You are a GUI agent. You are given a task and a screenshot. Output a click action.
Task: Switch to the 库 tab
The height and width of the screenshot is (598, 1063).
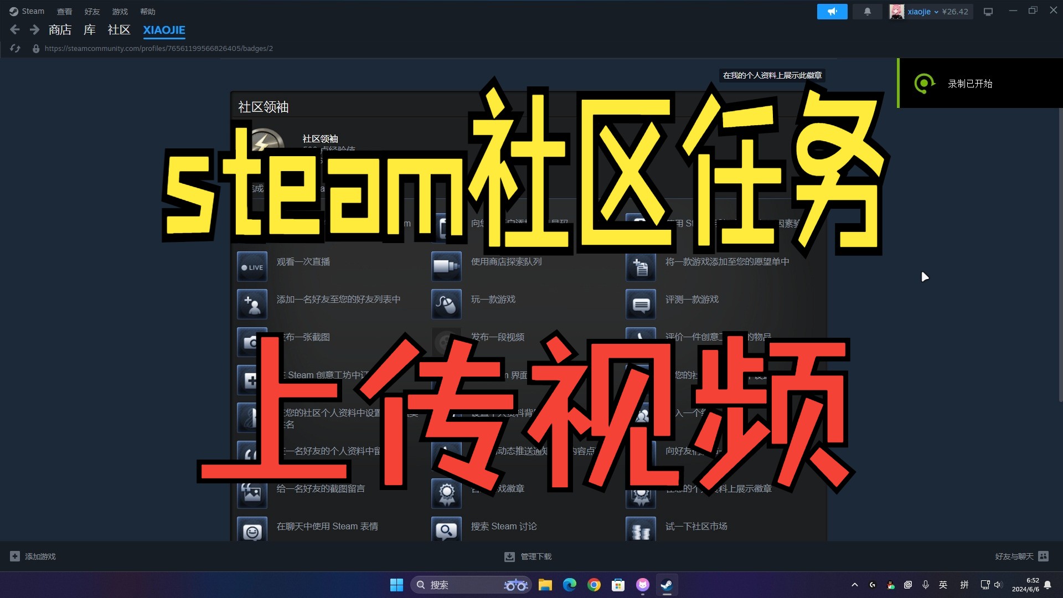click(x=89, y=30)
